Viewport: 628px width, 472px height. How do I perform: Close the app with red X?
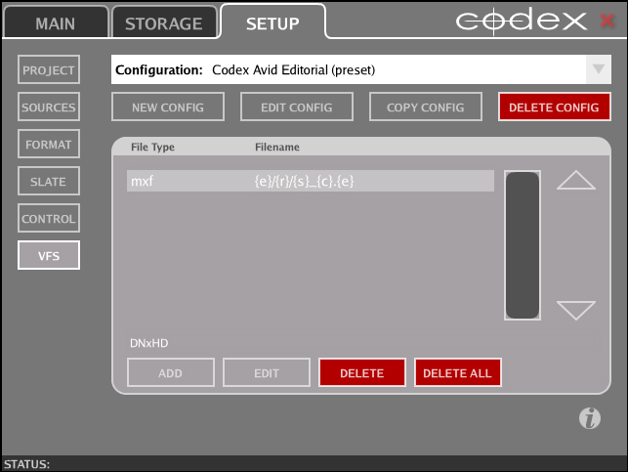point(607,21)
